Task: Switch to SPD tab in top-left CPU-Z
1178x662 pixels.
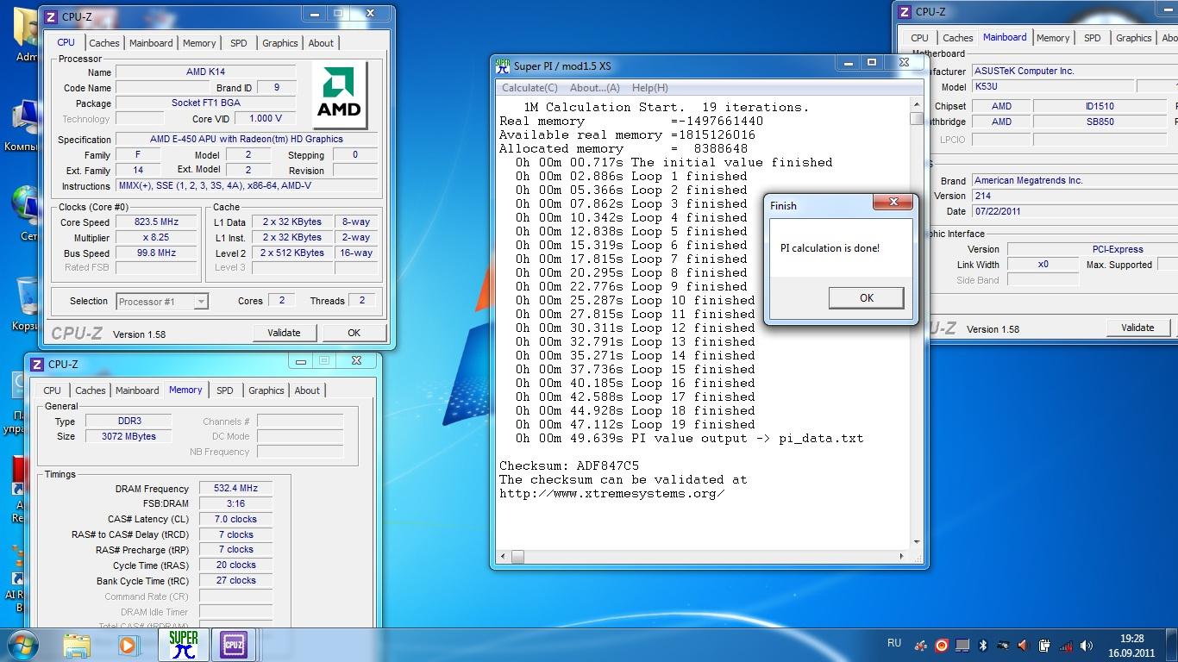Action: point(239,43)
